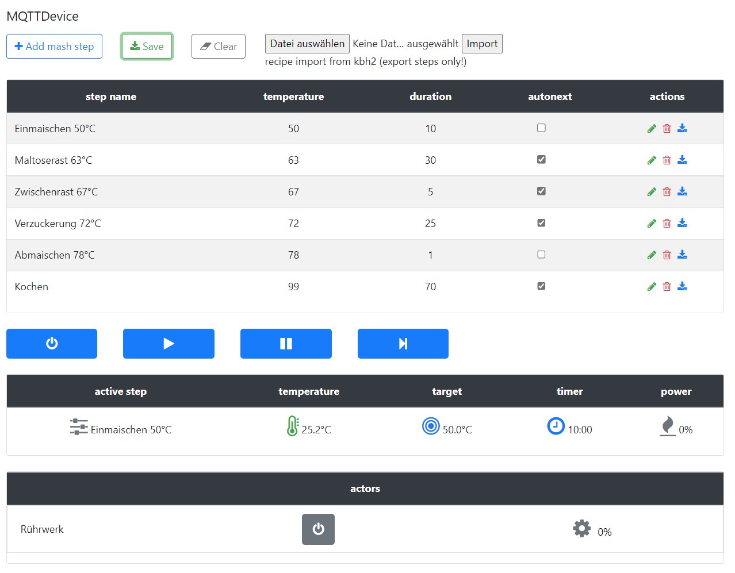Image resolution: width=735 pixels, height=573 pixels.
Task: Save the mash step recipe
Action: [x=147, y=47]
